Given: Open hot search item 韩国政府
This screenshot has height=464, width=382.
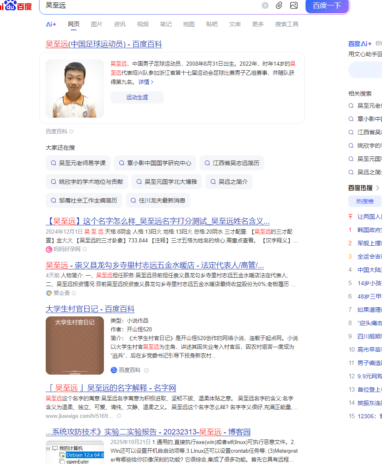Looking at the screenshot, I should pyautogui.click(x=369, y=230).
